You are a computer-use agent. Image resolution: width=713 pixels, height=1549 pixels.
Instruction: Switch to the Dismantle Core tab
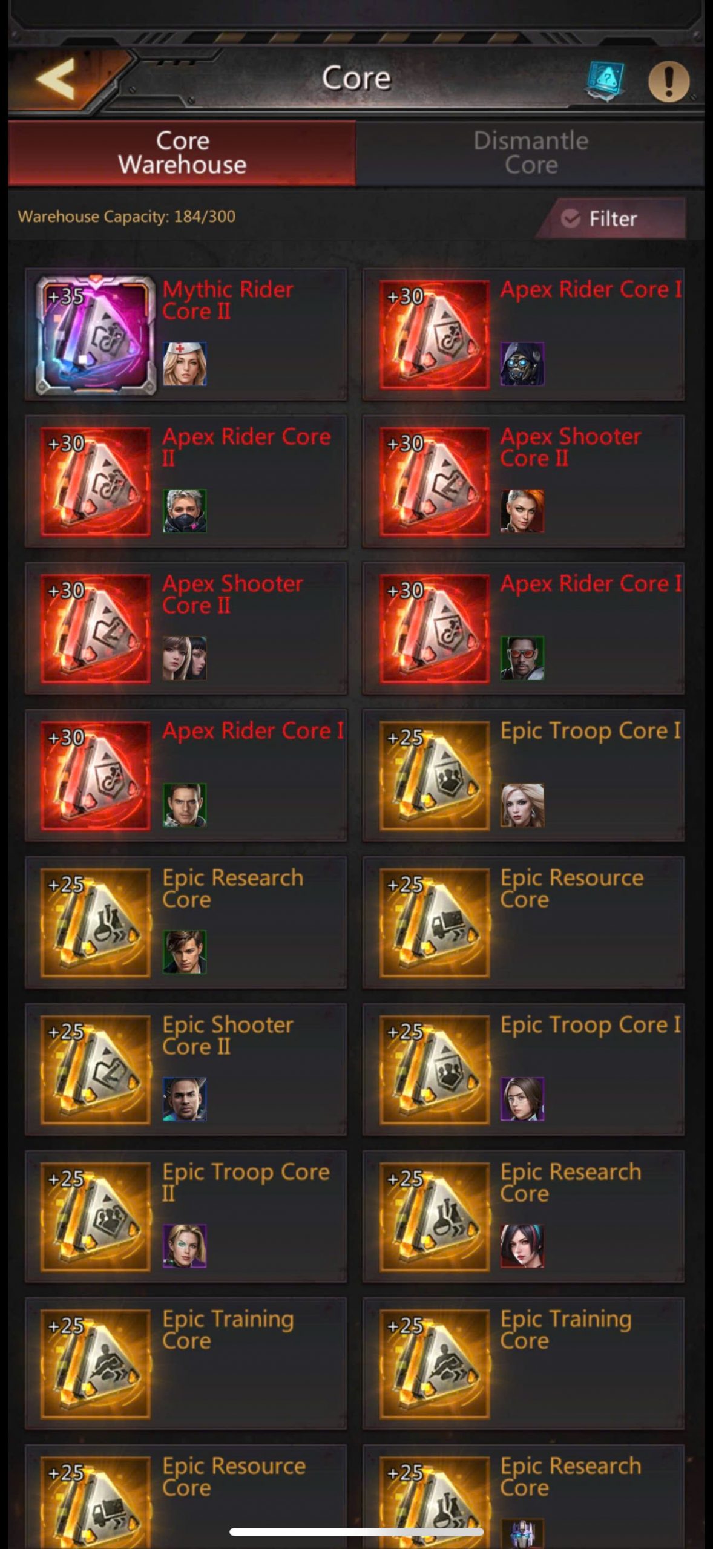coord(530,152)
